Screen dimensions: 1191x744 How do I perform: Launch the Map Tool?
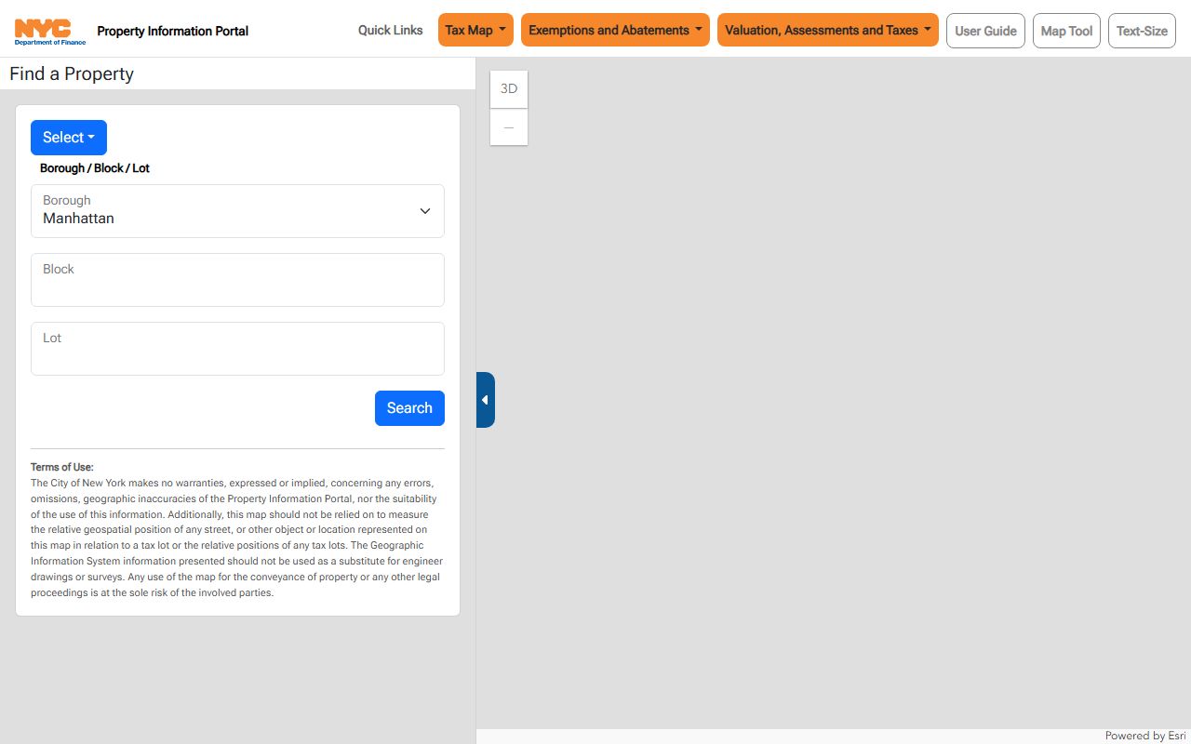tap(1066, 31)
